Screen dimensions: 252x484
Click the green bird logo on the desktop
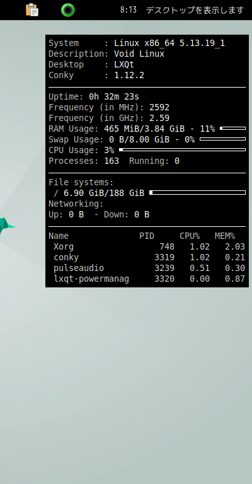click(7, 227)
